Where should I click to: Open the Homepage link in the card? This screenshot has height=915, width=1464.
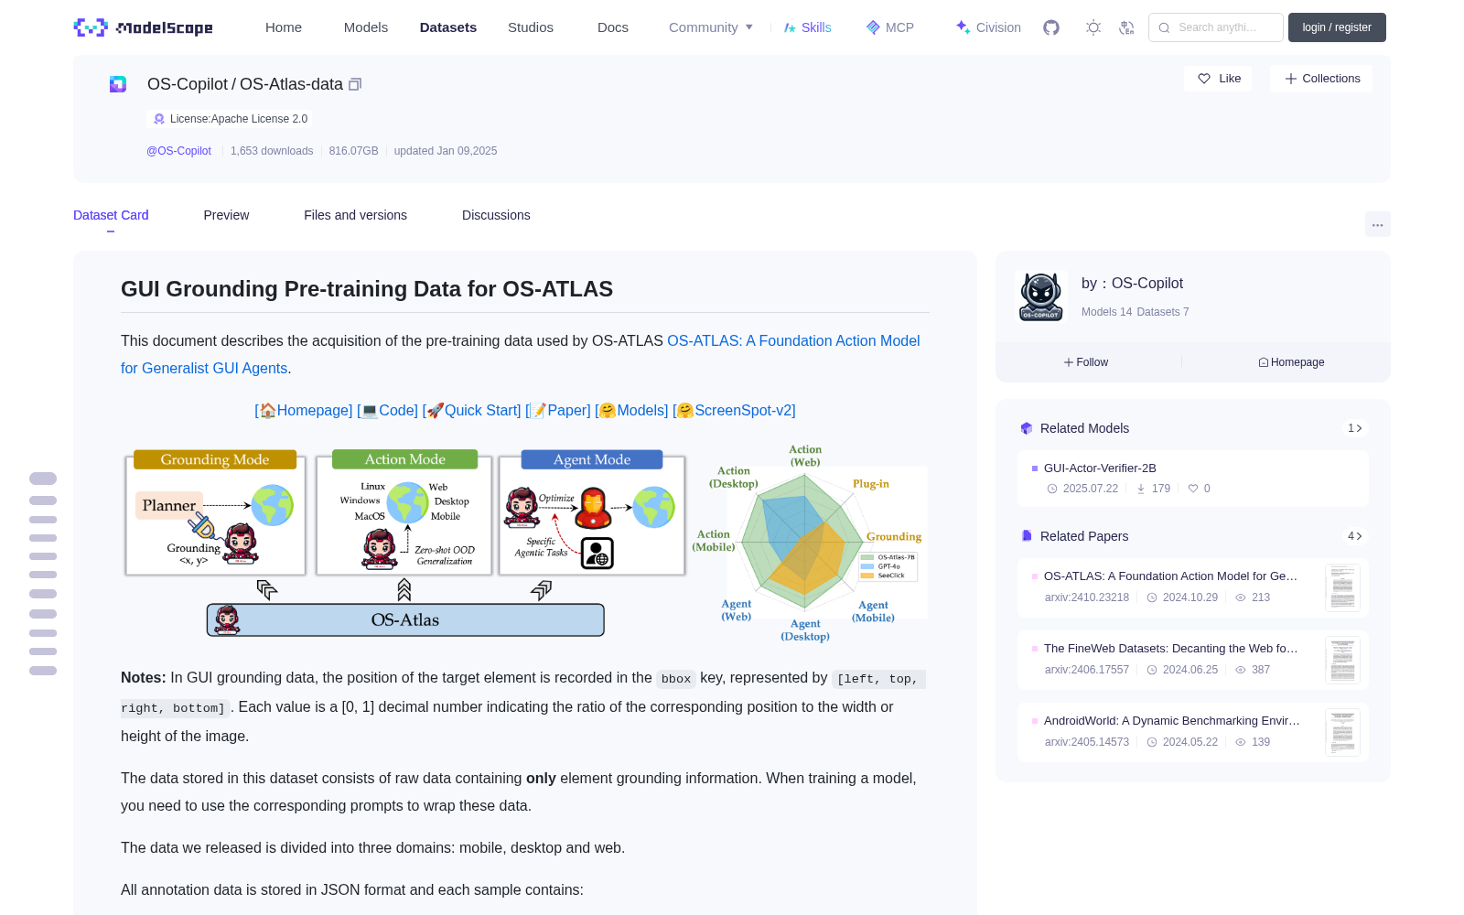point(306,410)
